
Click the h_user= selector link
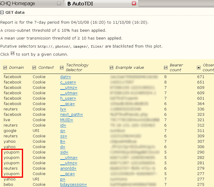click(68, 98)
